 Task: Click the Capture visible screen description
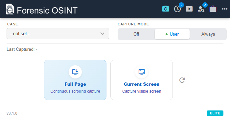tap(142, 91)
